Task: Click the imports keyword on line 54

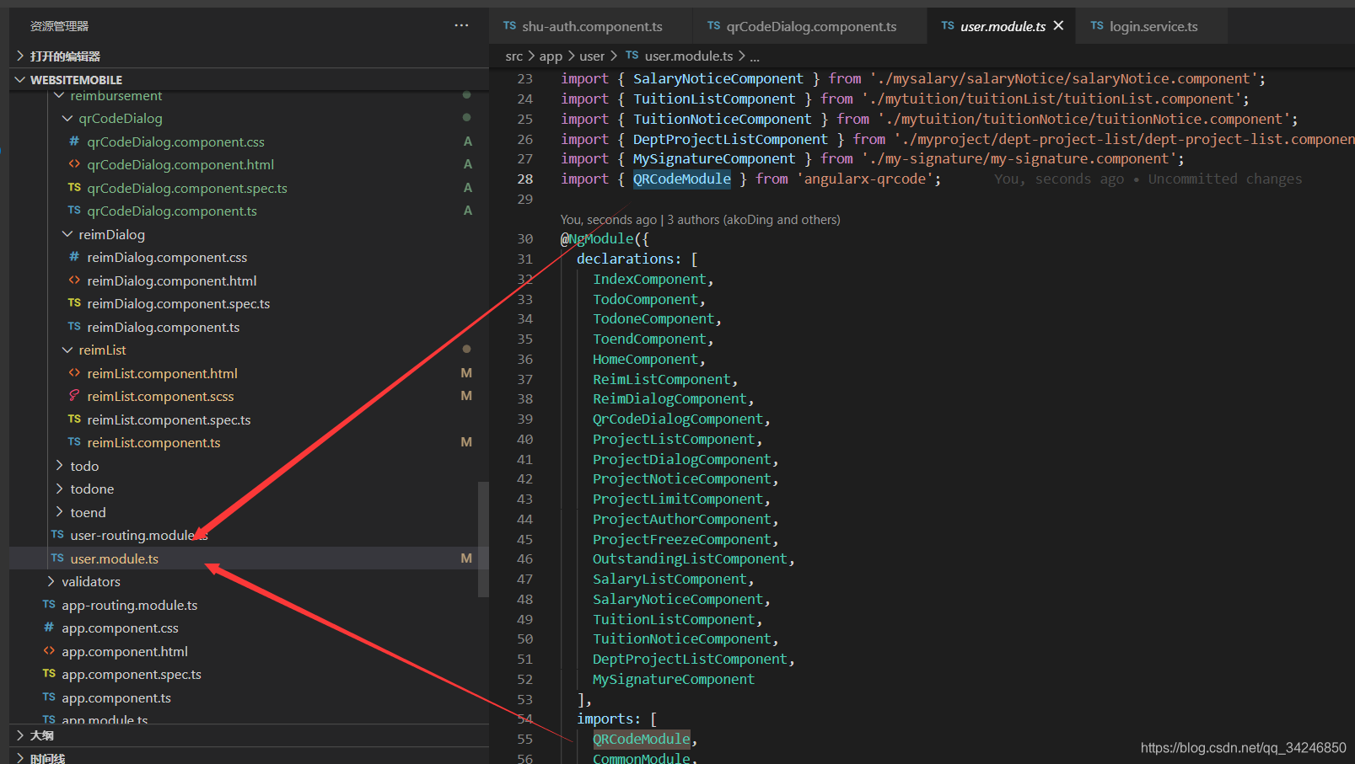Action: point(605,719)
